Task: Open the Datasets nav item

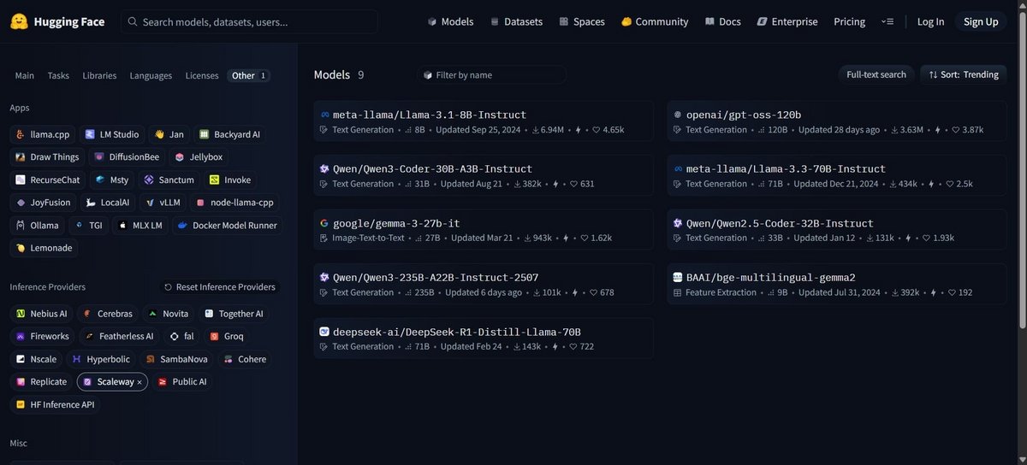Action: [516, 21]
